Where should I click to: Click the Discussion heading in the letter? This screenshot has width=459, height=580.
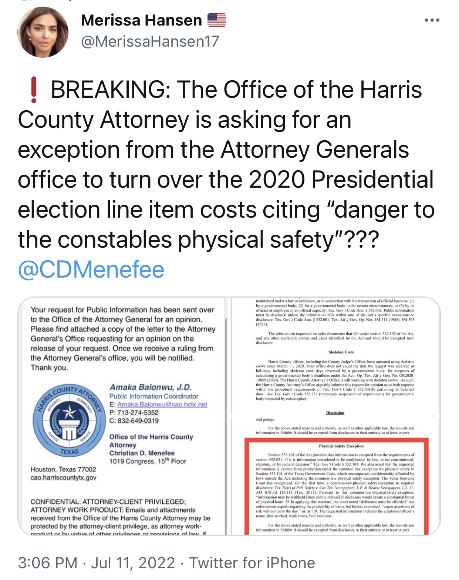335,413
